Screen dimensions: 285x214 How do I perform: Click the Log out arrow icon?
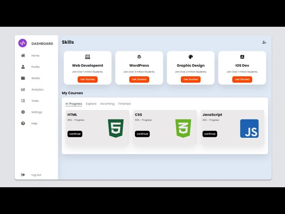pos(23,175)
